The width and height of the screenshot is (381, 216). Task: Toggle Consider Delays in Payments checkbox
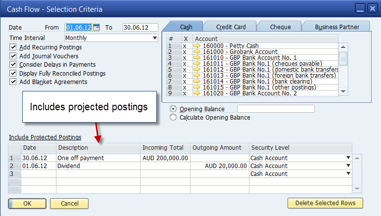coord(13,65)
